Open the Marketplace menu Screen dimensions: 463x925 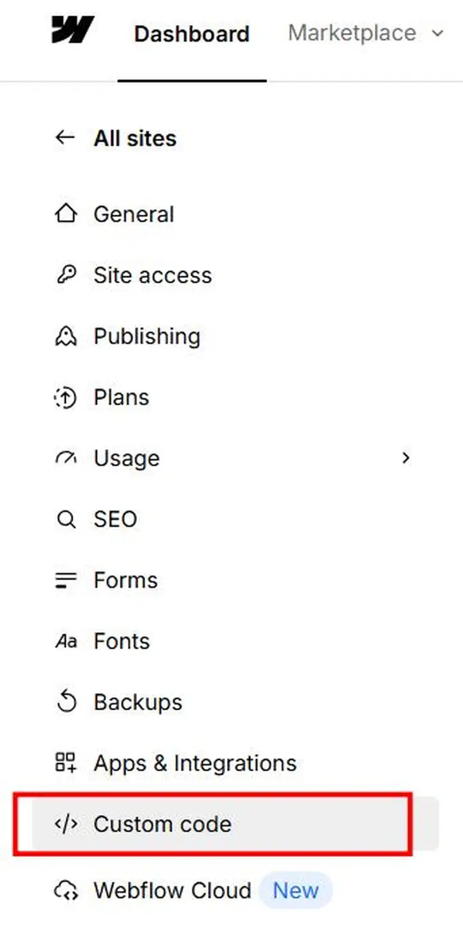[x=352, y=33]
